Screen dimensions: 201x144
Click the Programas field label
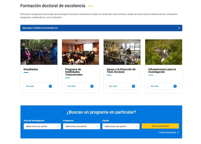click(x=68, y=121)
